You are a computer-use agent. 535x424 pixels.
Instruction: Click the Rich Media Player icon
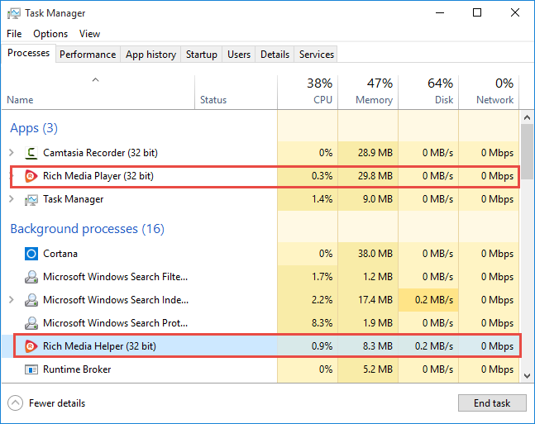click(x=32, y=176)
